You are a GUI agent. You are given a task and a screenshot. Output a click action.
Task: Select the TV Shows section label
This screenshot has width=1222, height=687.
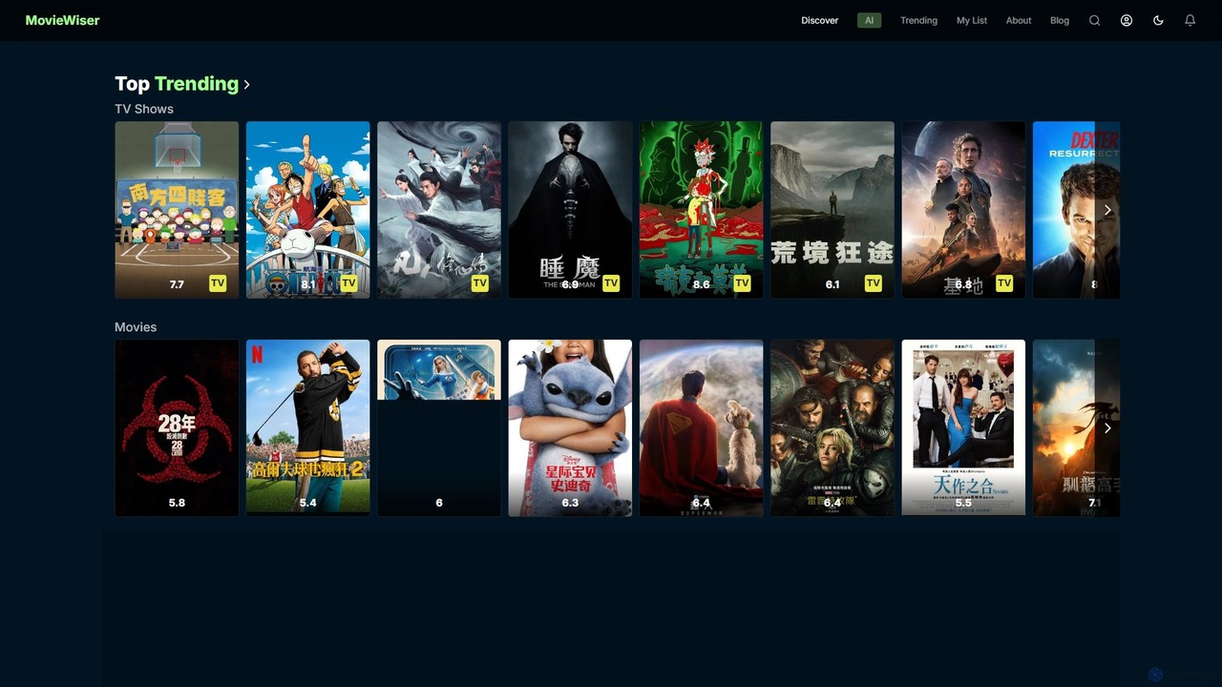pyautogui.click(x=144, y=109)
